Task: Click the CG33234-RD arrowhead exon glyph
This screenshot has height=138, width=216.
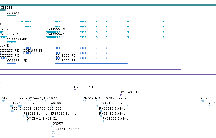Action: click(12, 42)
